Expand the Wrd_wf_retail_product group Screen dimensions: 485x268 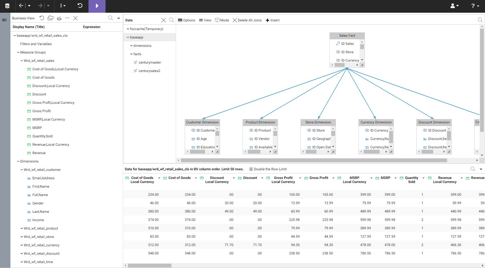[x=21, y=228]
